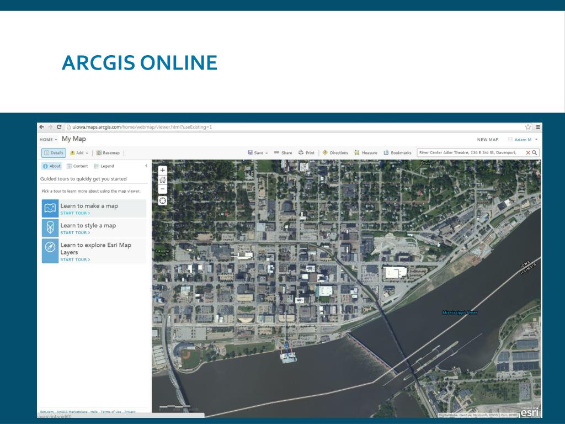
Task: Click the Home default extent button
Action: 163,179
